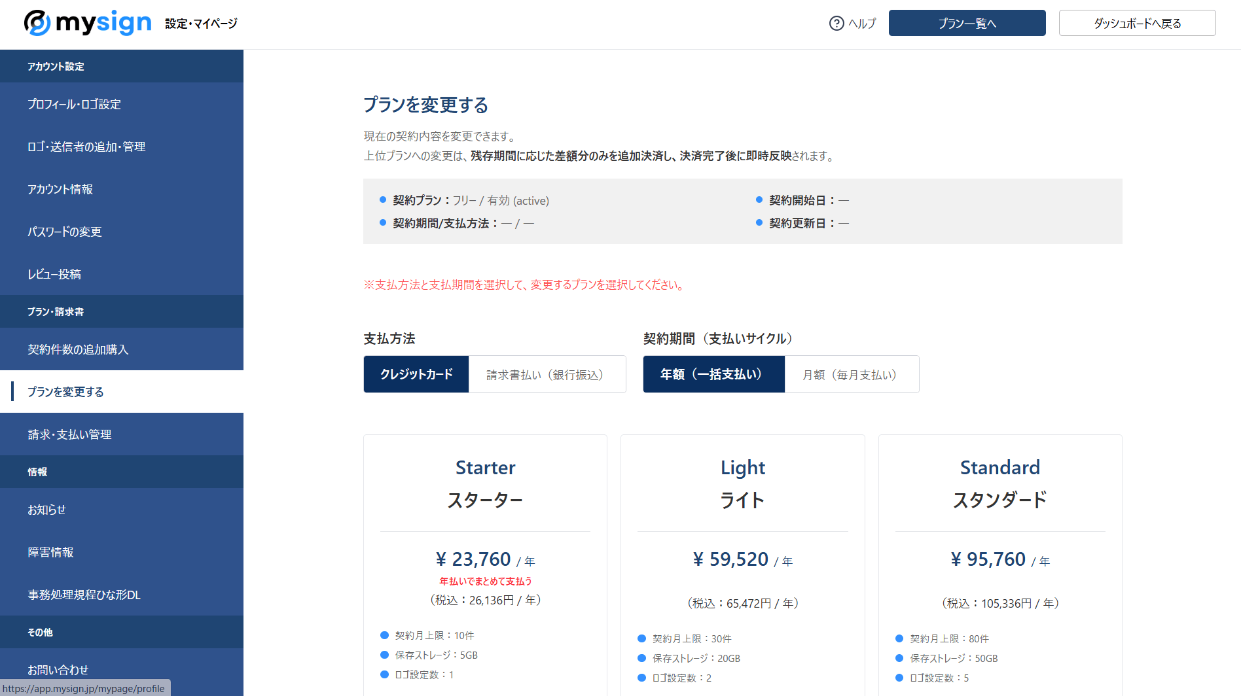Switch billing cycle to 月額（毎月支払い）
This screenshot has height=696, width=1241.
pos(850,374)
